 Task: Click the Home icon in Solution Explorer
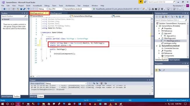[163, 17]
